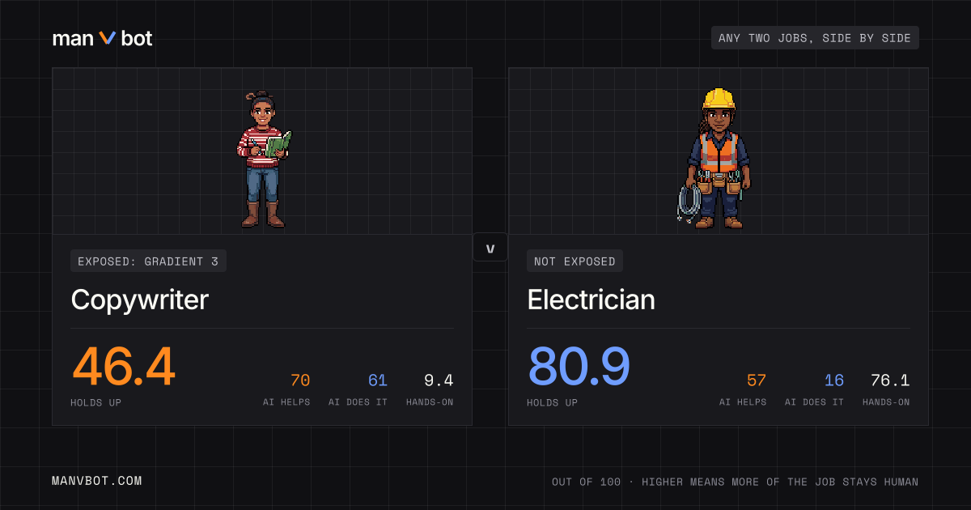Click Copywriter AI Does It value 61
971x510 pixels.
(378, 380)
